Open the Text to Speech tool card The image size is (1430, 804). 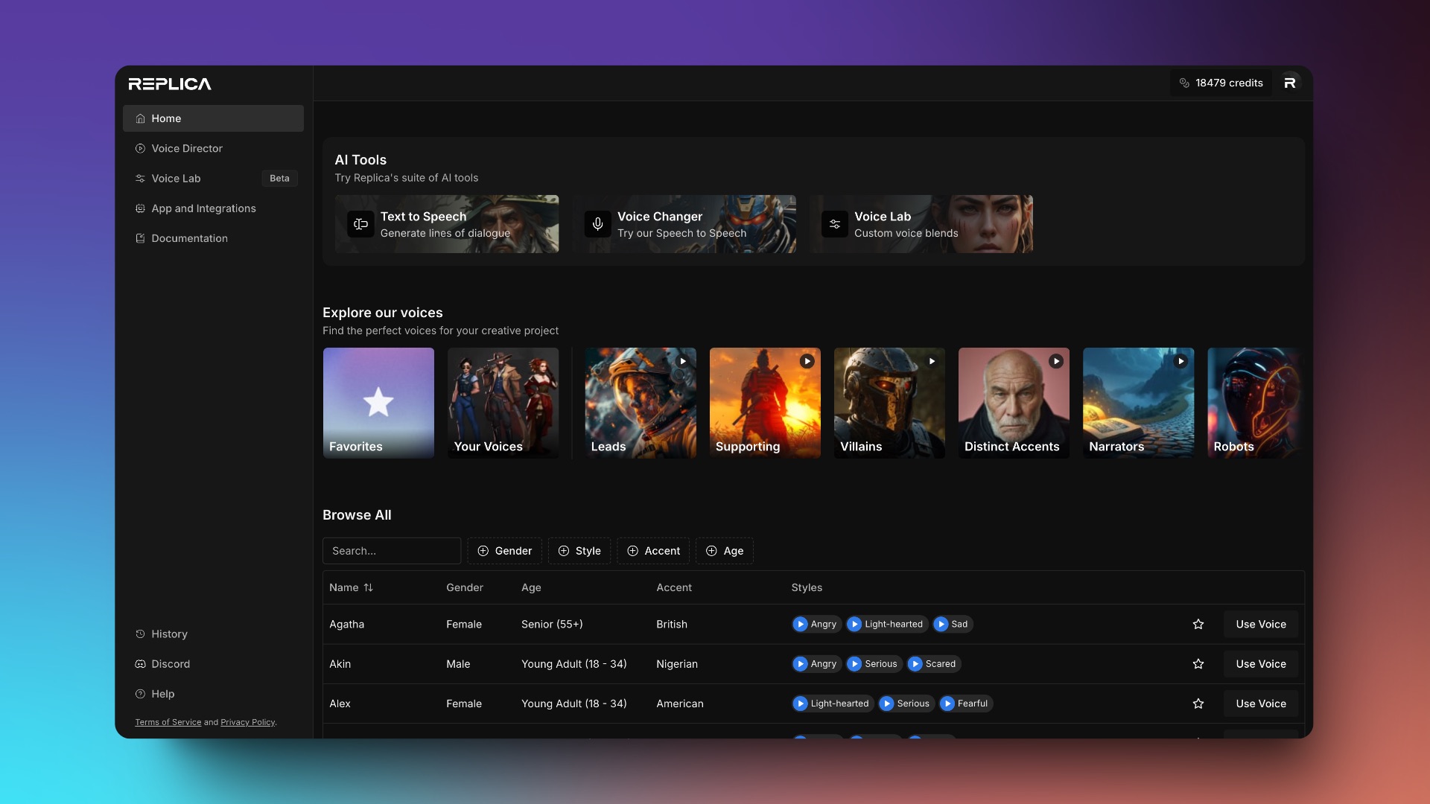coord(447,224)
